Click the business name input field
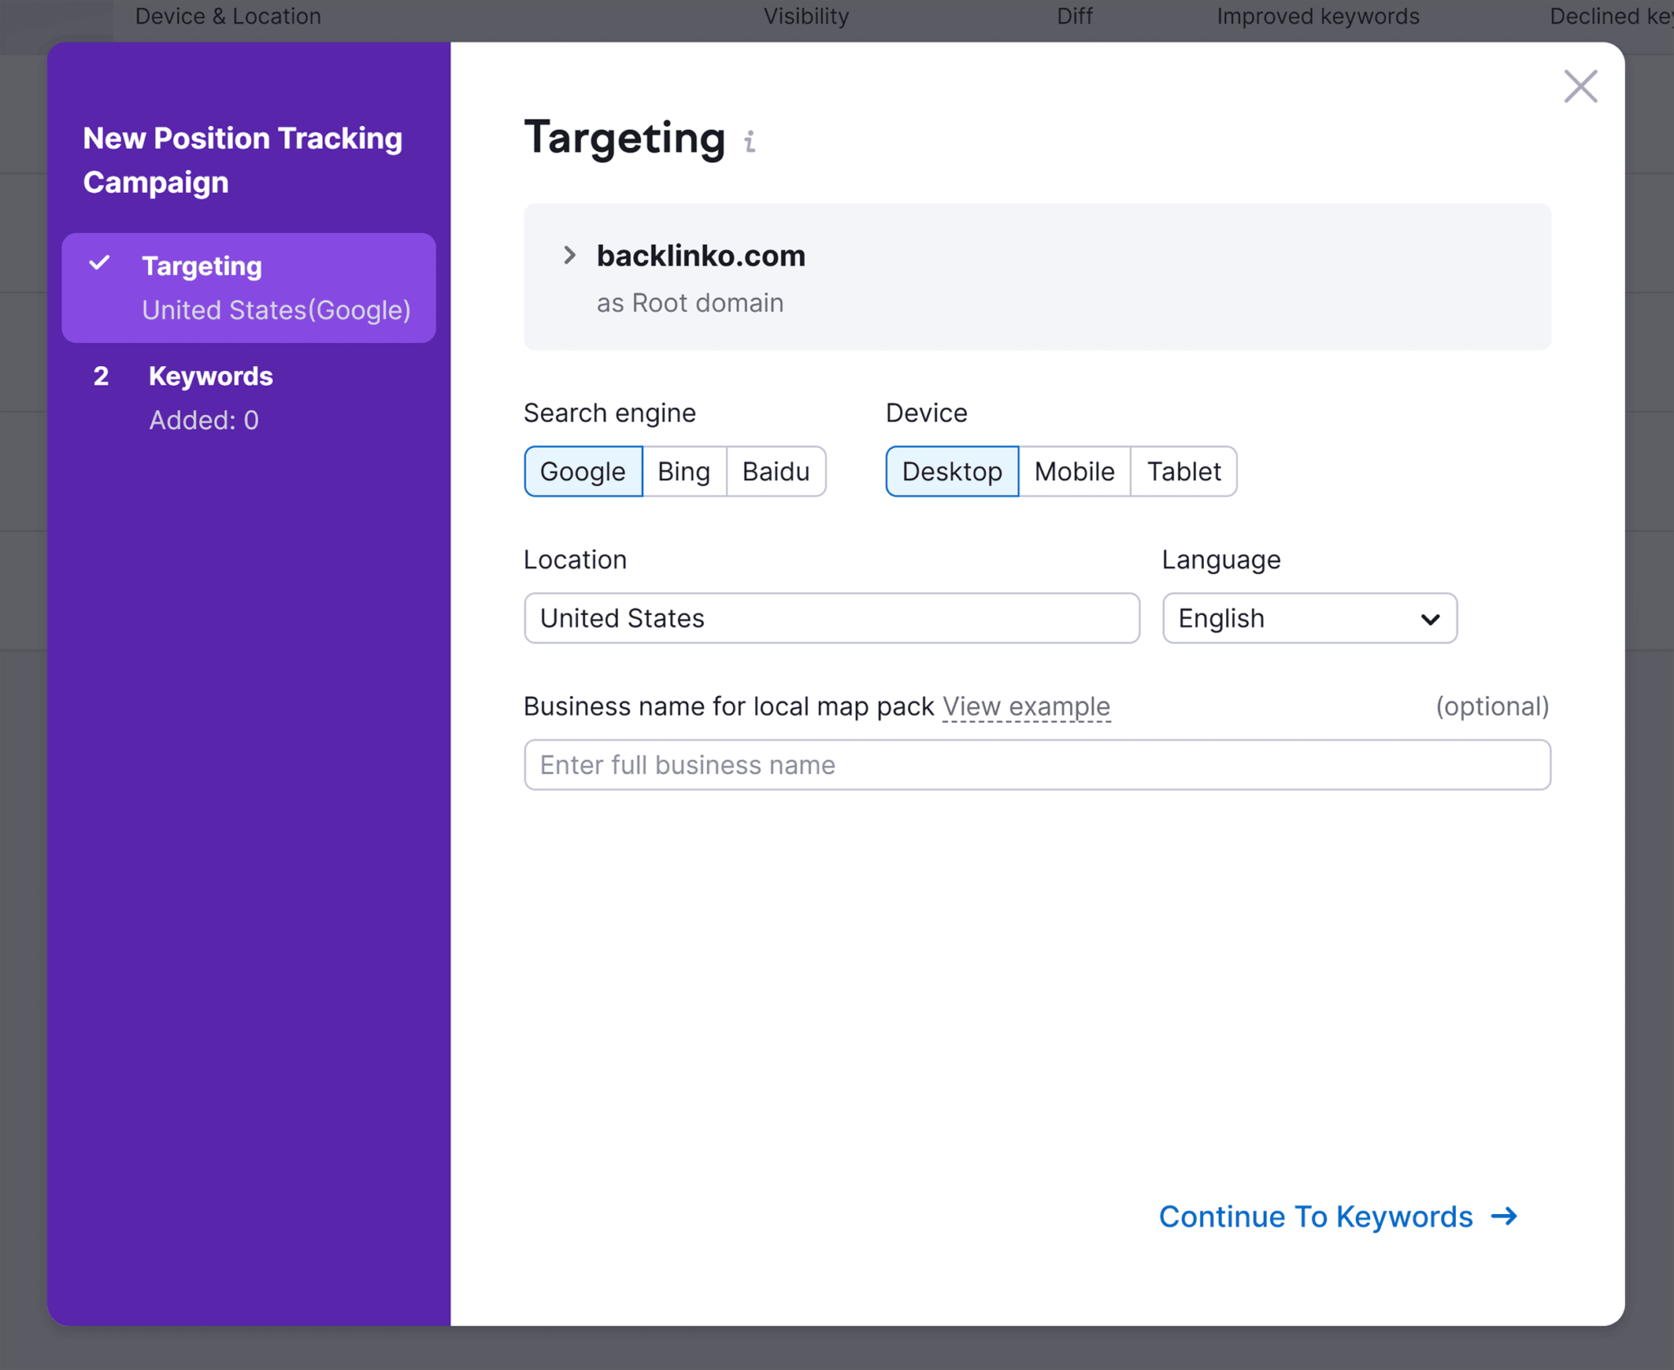This screenshot has height=1370, width=1674. click(x=1036, y=764)
